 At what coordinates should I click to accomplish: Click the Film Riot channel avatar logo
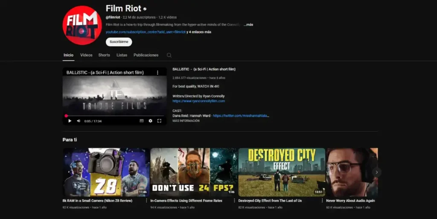click(82, 25)
